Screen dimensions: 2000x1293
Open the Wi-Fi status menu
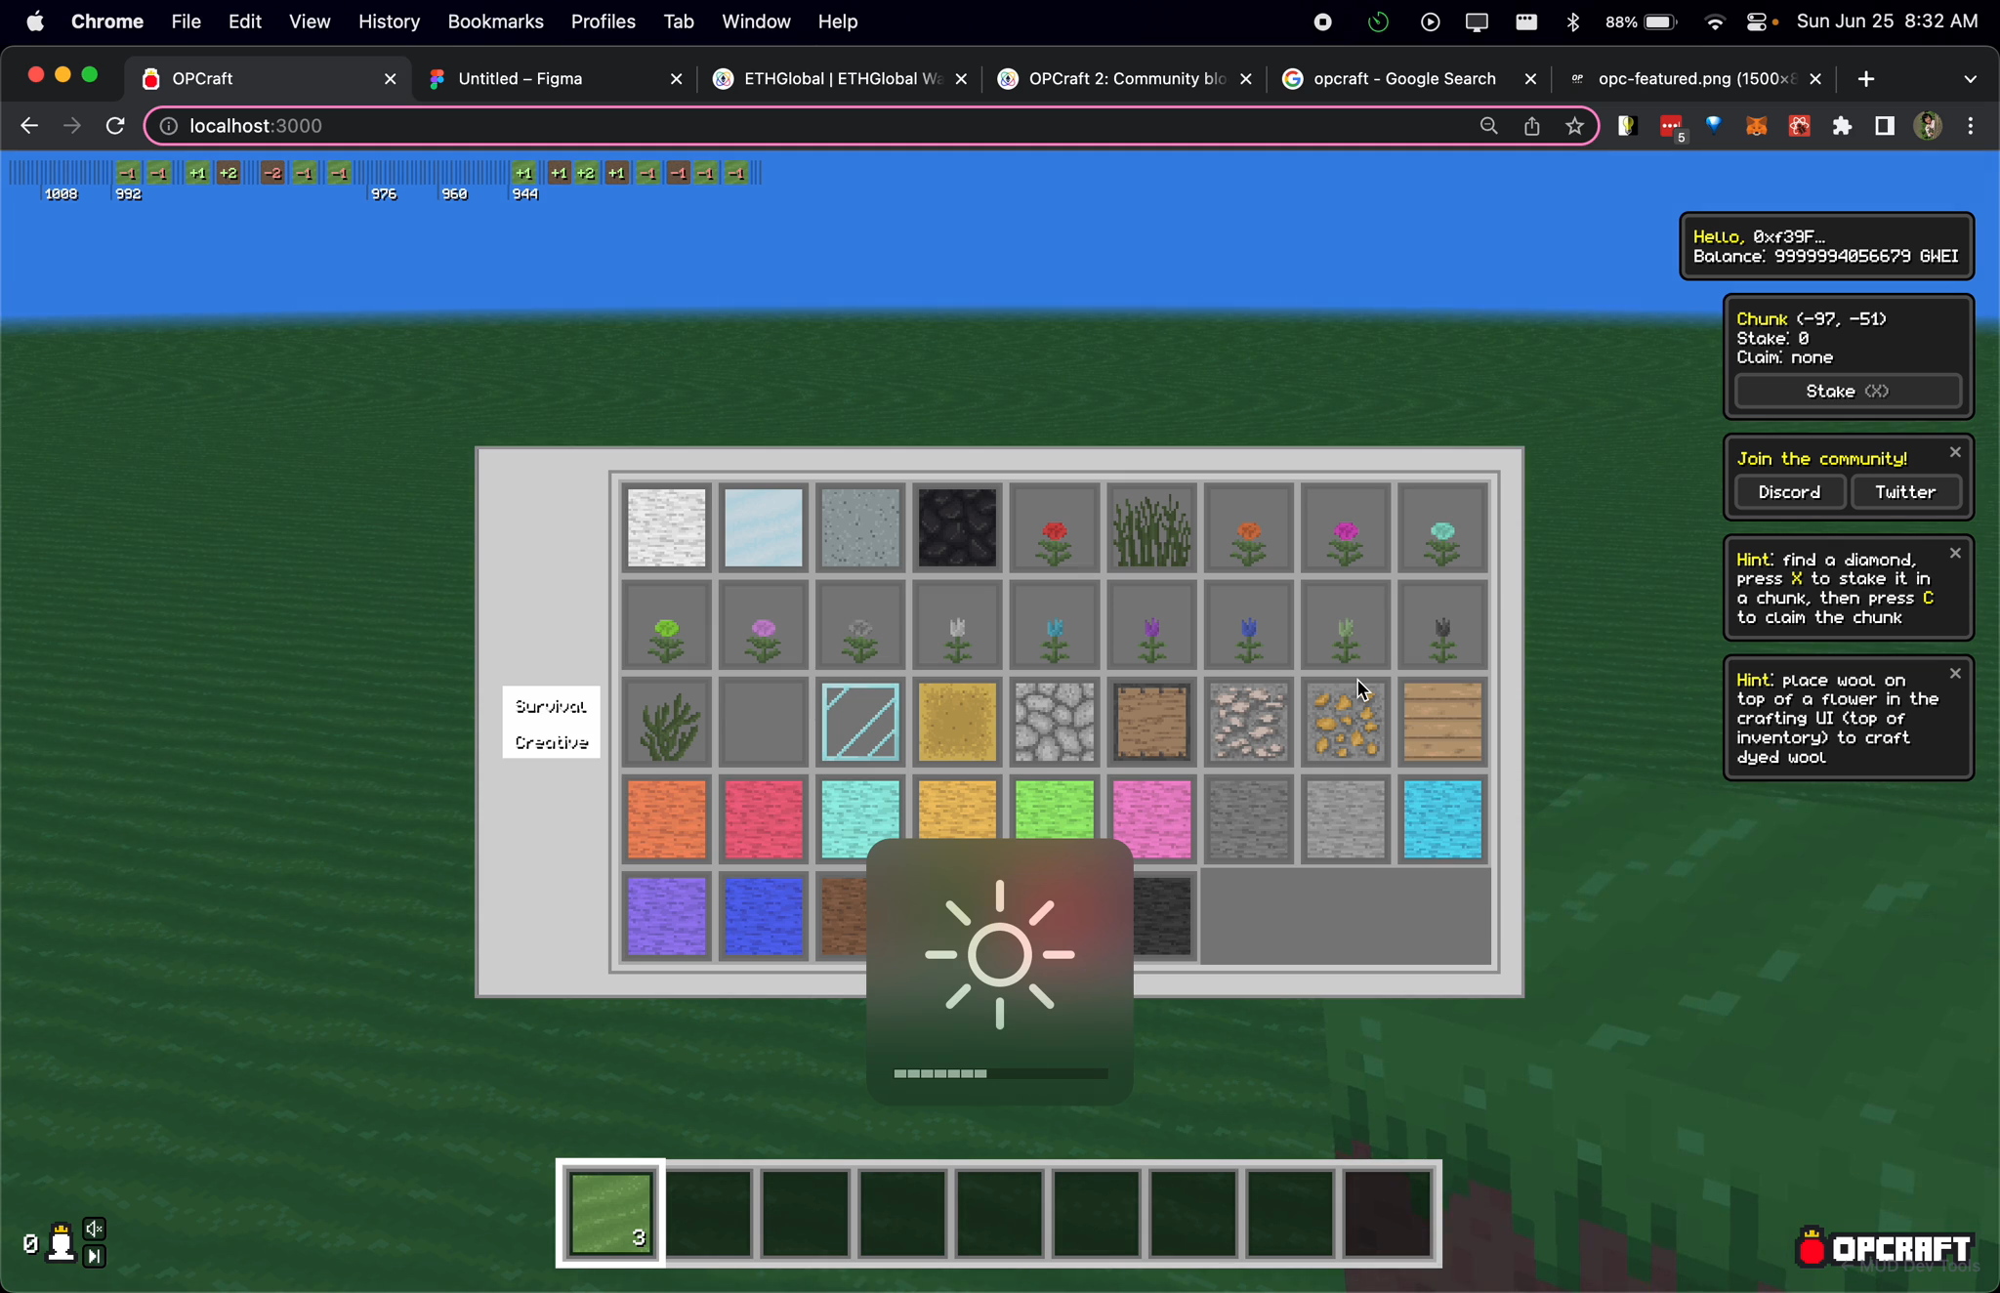[x=1714, y=21]
